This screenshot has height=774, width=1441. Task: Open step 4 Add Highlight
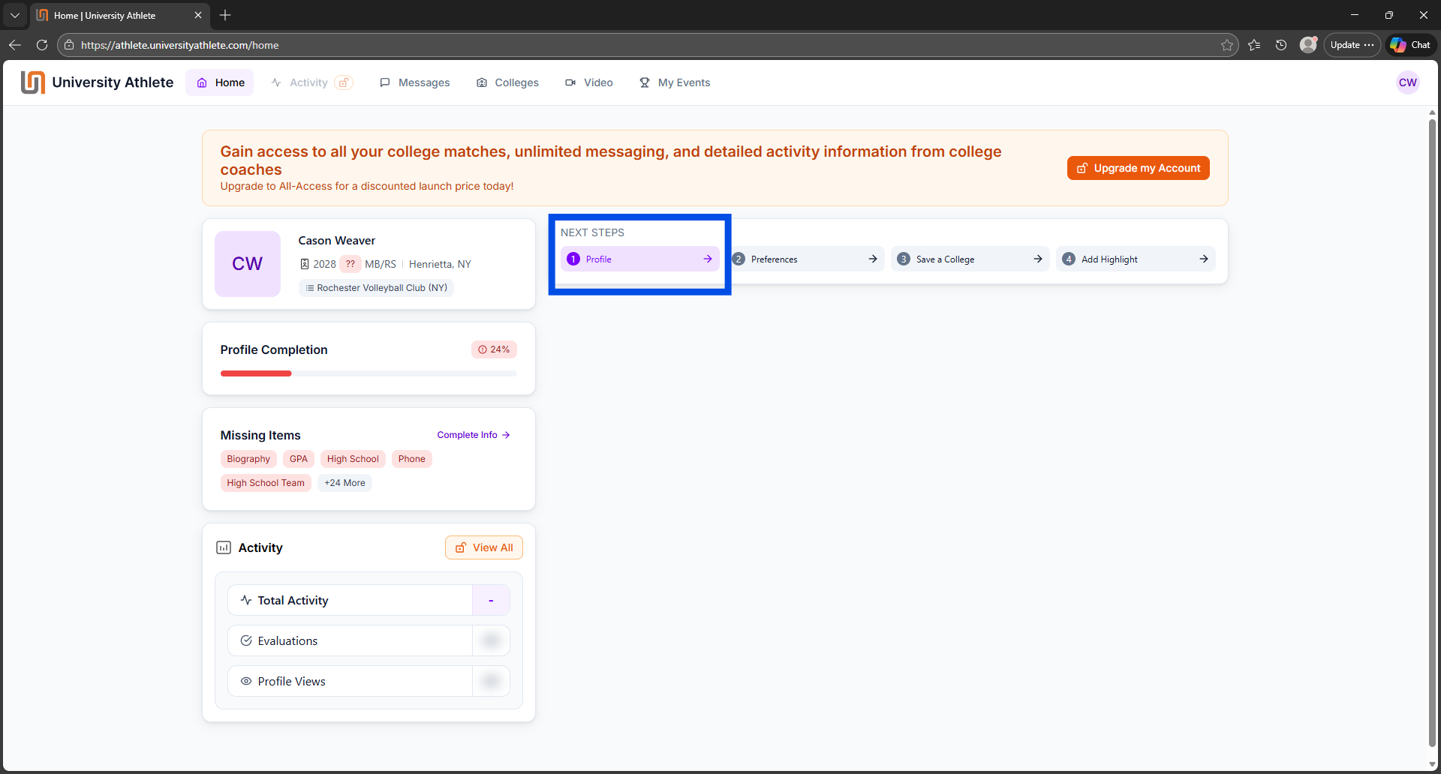tap(1136, 259)
